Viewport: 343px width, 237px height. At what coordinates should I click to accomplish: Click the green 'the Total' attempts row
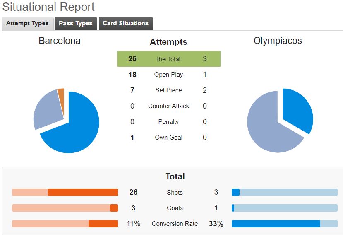(x=169, y=59)
